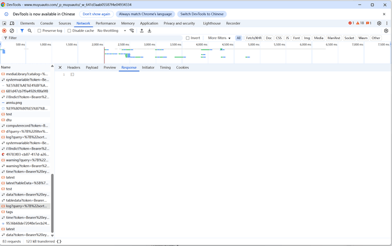This screenshot has height=246, width=392.
Task: Click the warnings count 18 indicator
Action: pyautogui.click(x=360, y=23)
